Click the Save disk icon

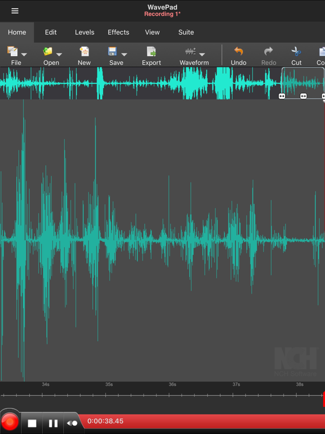click(x=112, y=51)
